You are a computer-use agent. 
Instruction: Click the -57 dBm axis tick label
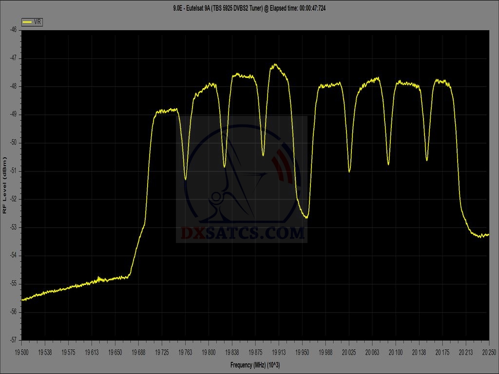[14, 339]
